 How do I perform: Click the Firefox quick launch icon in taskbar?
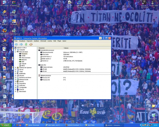click(17, 125)
